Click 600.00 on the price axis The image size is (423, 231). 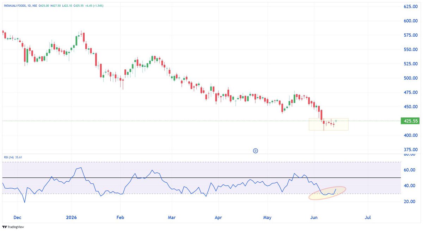(x=410, y=21)
